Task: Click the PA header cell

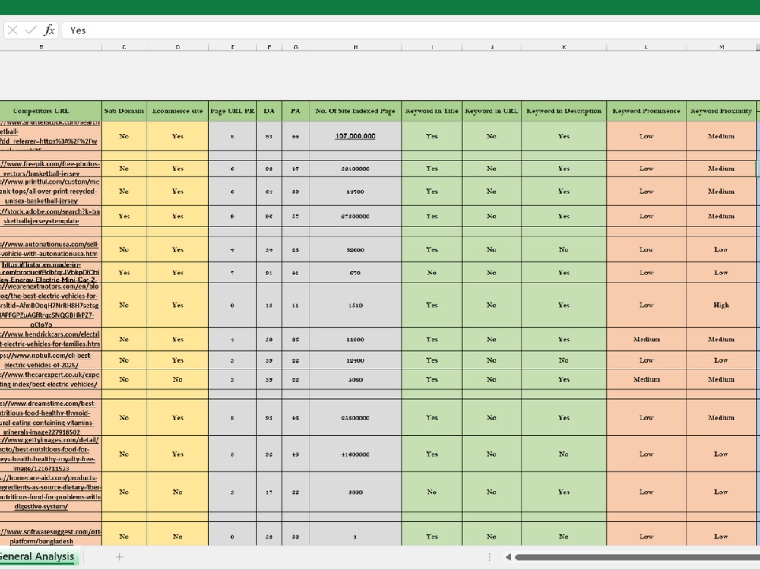Action: (295, 111)
